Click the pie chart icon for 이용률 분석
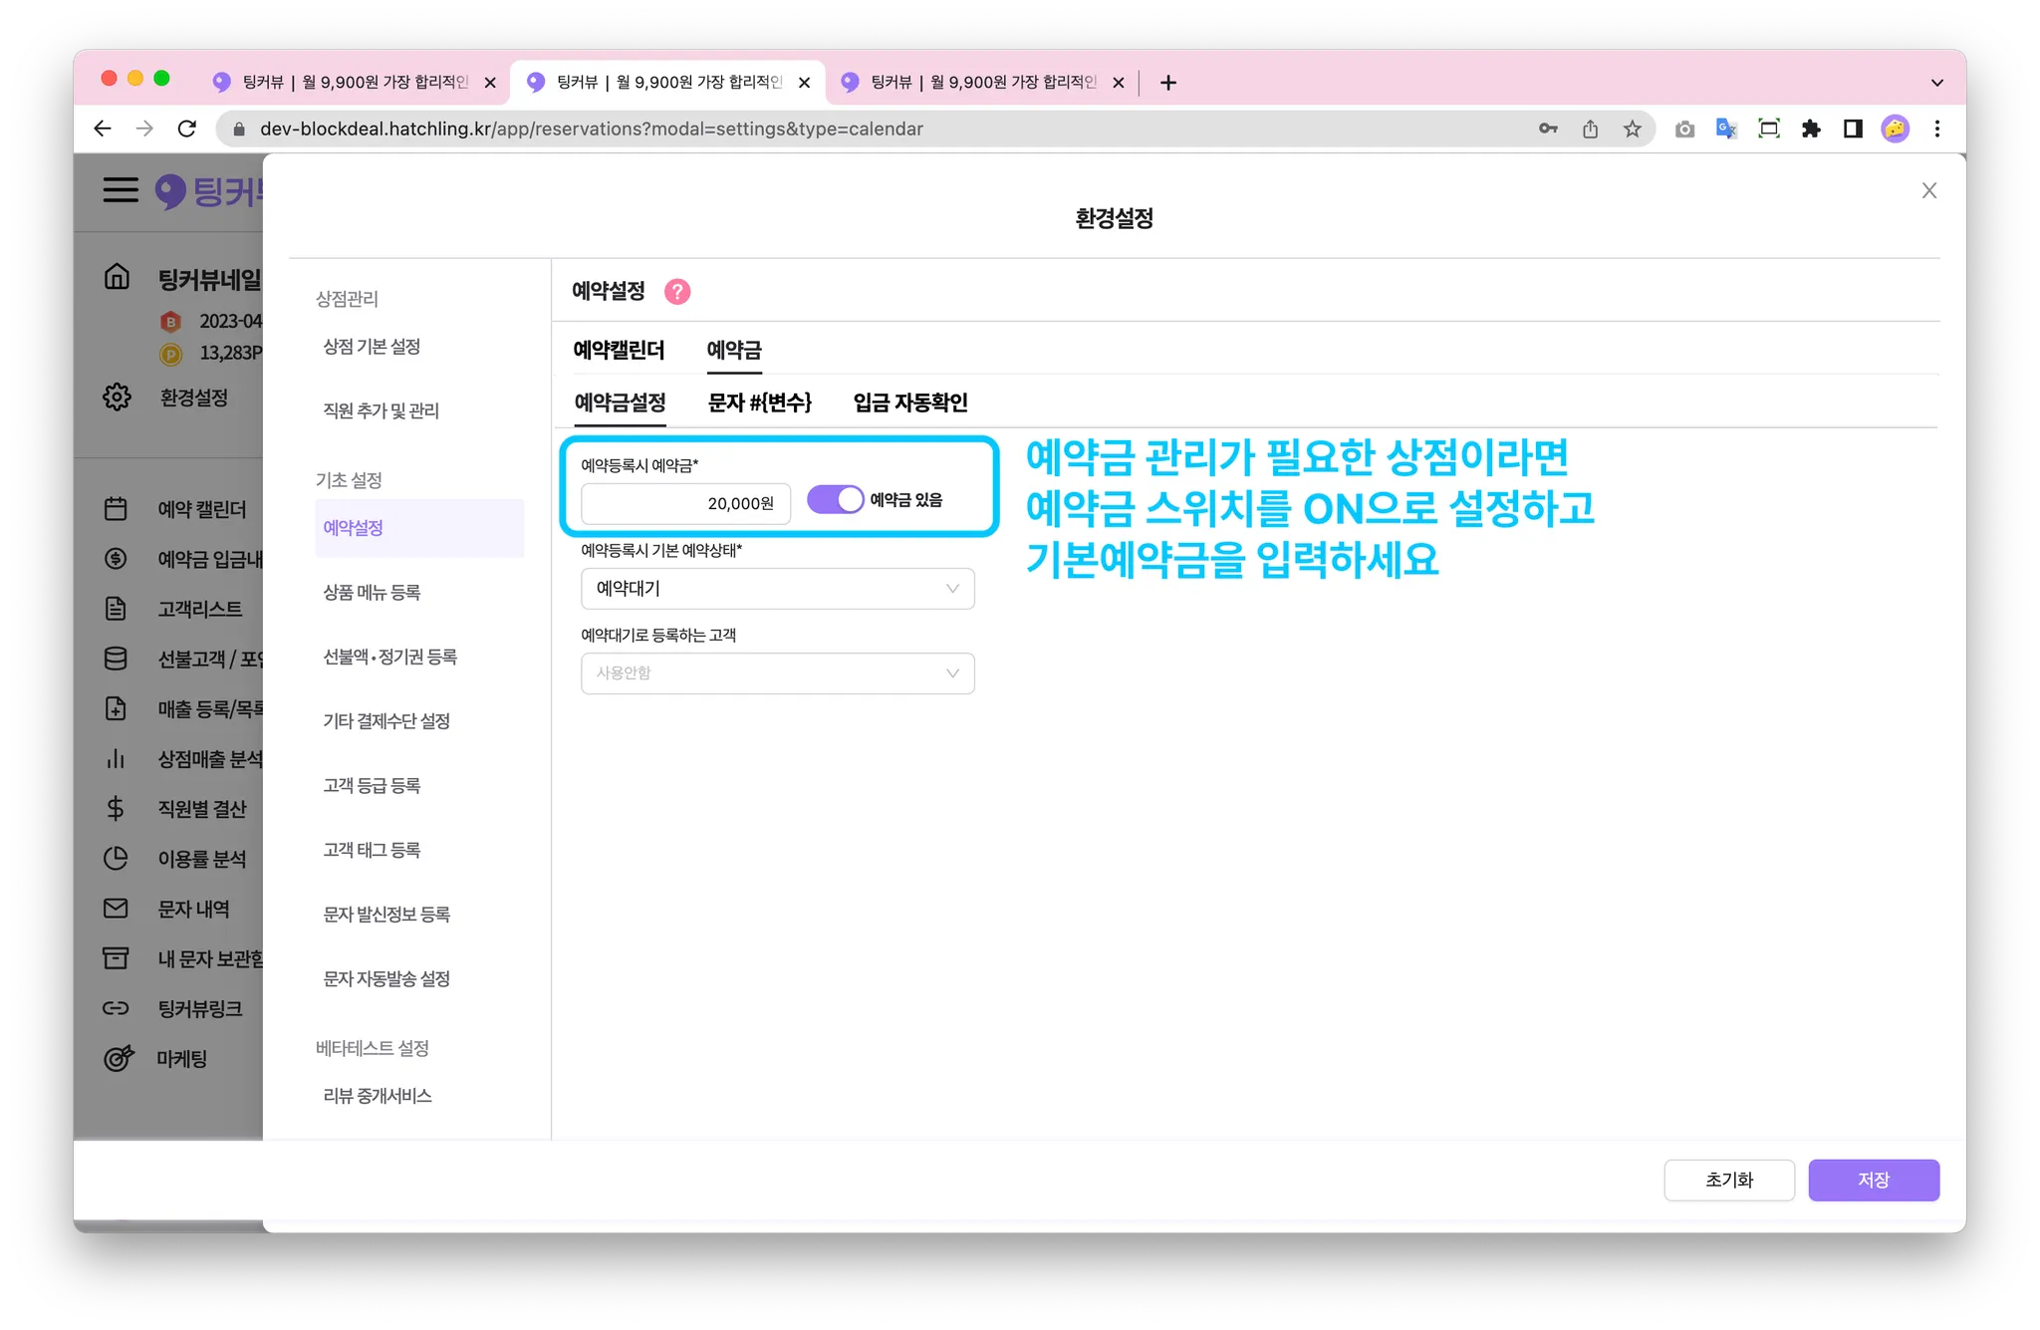Viewport: 2040px width, 1330px height. tap(117, 858)
